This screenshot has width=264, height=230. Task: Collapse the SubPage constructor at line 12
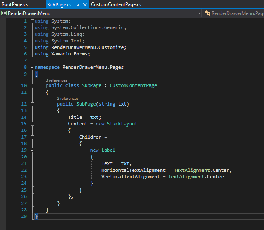[32, 104]
